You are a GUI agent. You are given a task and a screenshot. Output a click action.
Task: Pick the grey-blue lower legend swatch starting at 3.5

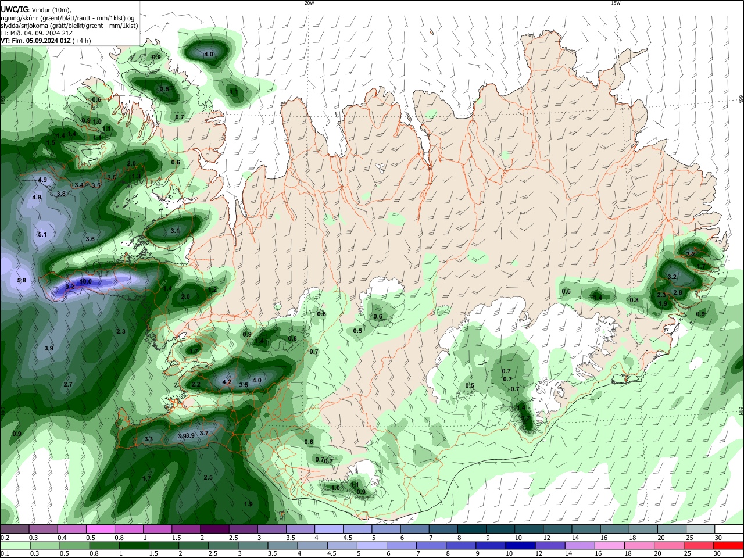pos(283,546)
